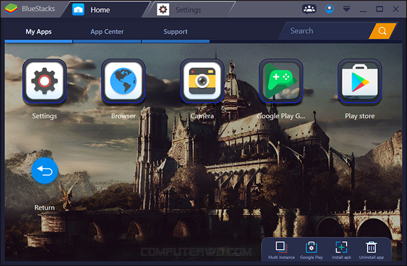407x266 pixels.
Task: Choose Install apk option
Action: coord(341,250)
